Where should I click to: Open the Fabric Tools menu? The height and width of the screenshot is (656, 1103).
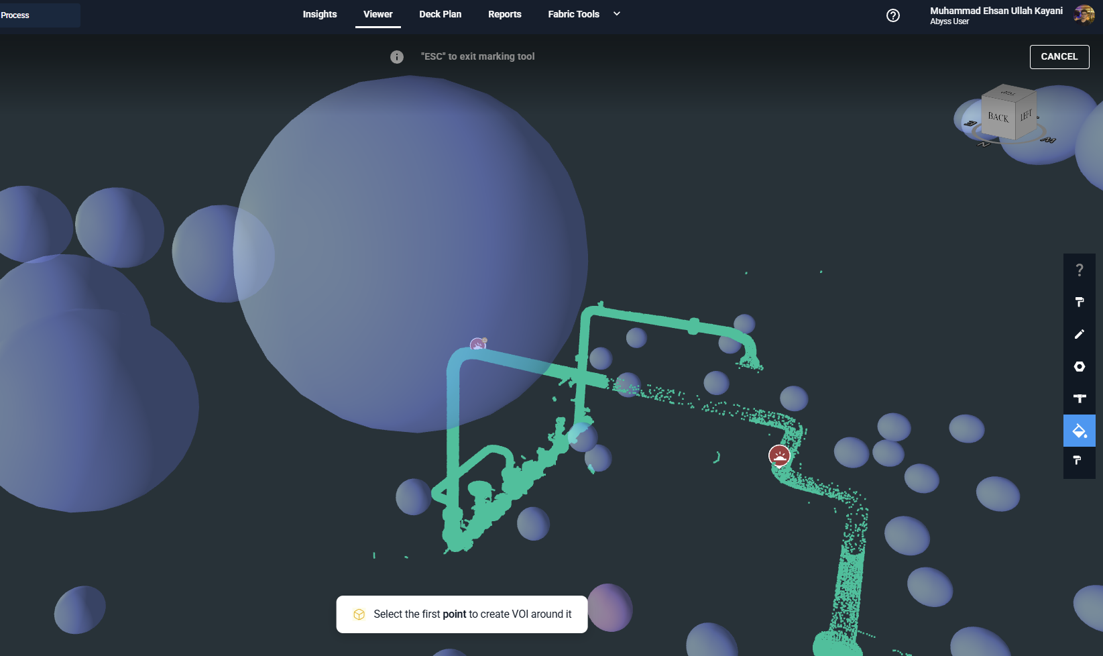573,14
